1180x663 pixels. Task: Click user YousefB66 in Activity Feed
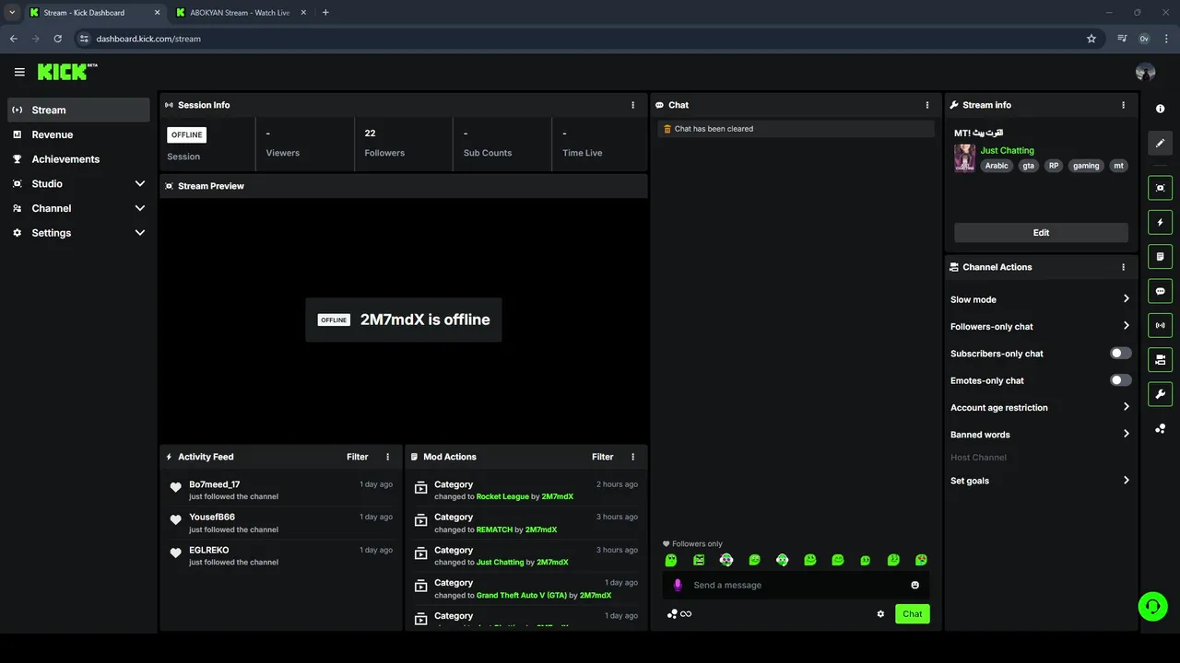pos(212,518)
